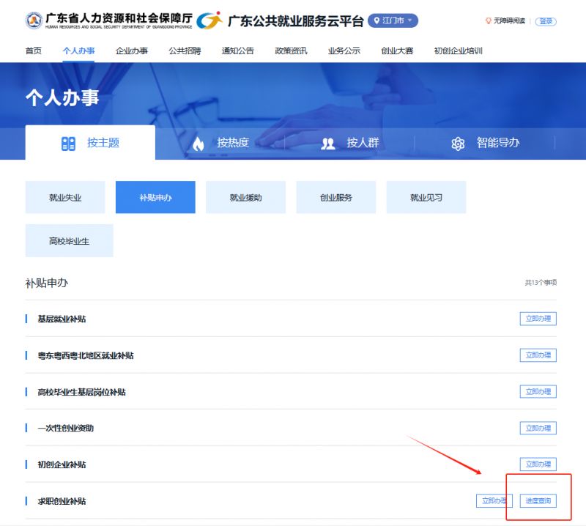Select the 创业服务 category tile
The height and width of the screenshot is (526, 586).
[x=336, y=198]
